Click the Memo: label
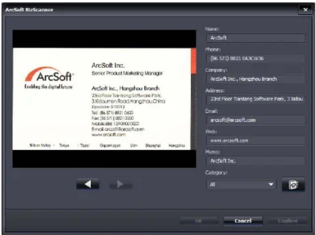The image size is (316, 235). coord(212,152)
